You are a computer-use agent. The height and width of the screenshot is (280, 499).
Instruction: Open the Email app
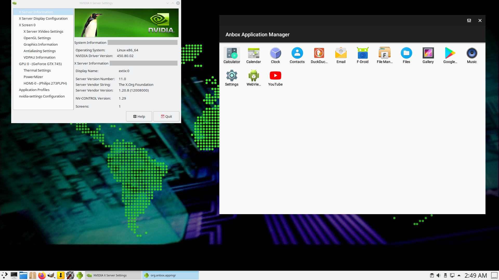(x=341, y=55)
